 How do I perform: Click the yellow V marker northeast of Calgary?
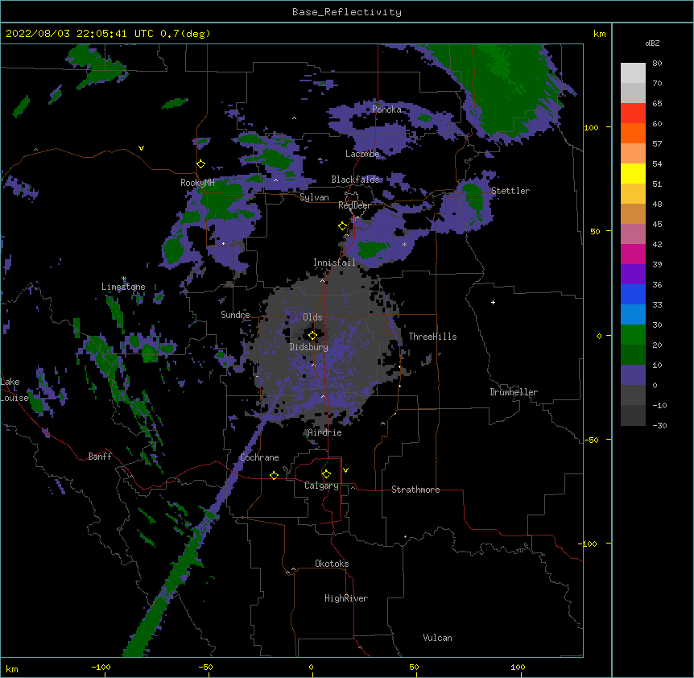(345, 470)
